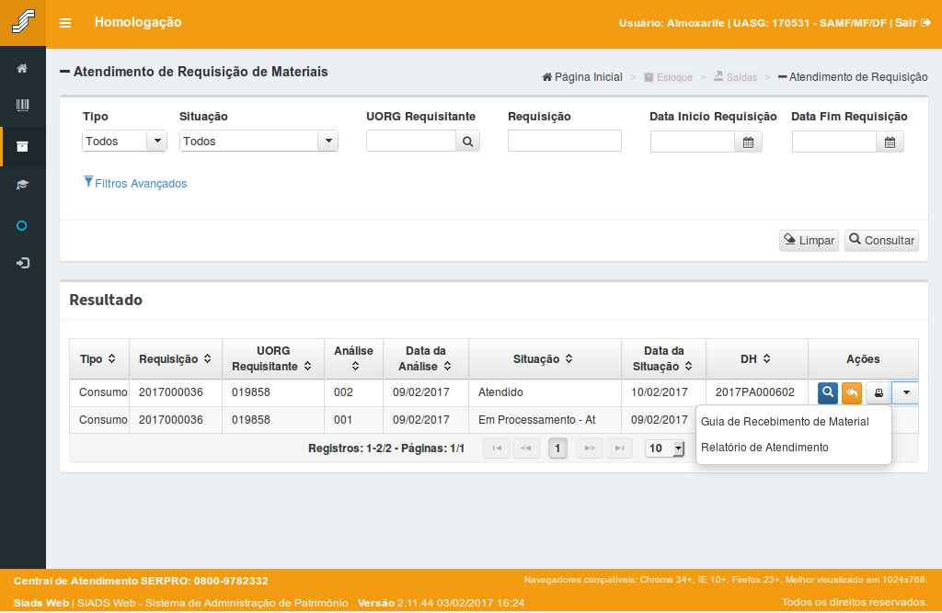Open Filtros Avançados link
Image resolution: width=942 pixels, height=613 pixels.
point(135,183)
